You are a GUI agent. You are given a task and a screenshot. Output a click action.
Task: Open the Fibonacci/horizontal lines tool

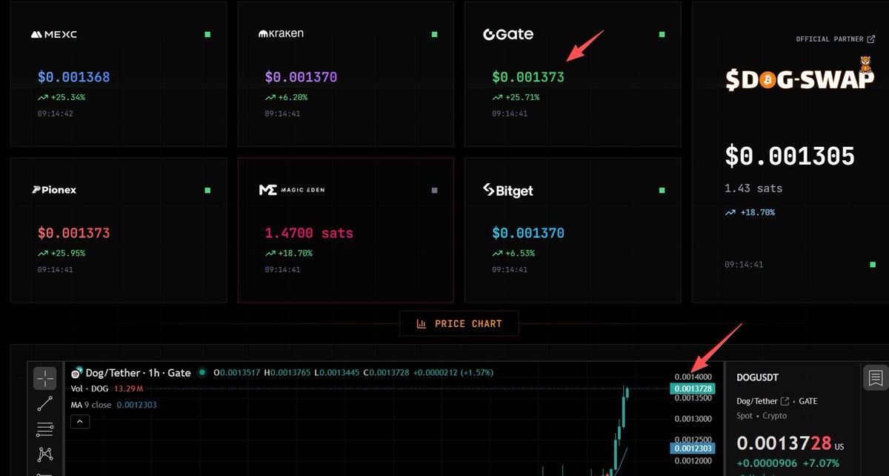45,429
